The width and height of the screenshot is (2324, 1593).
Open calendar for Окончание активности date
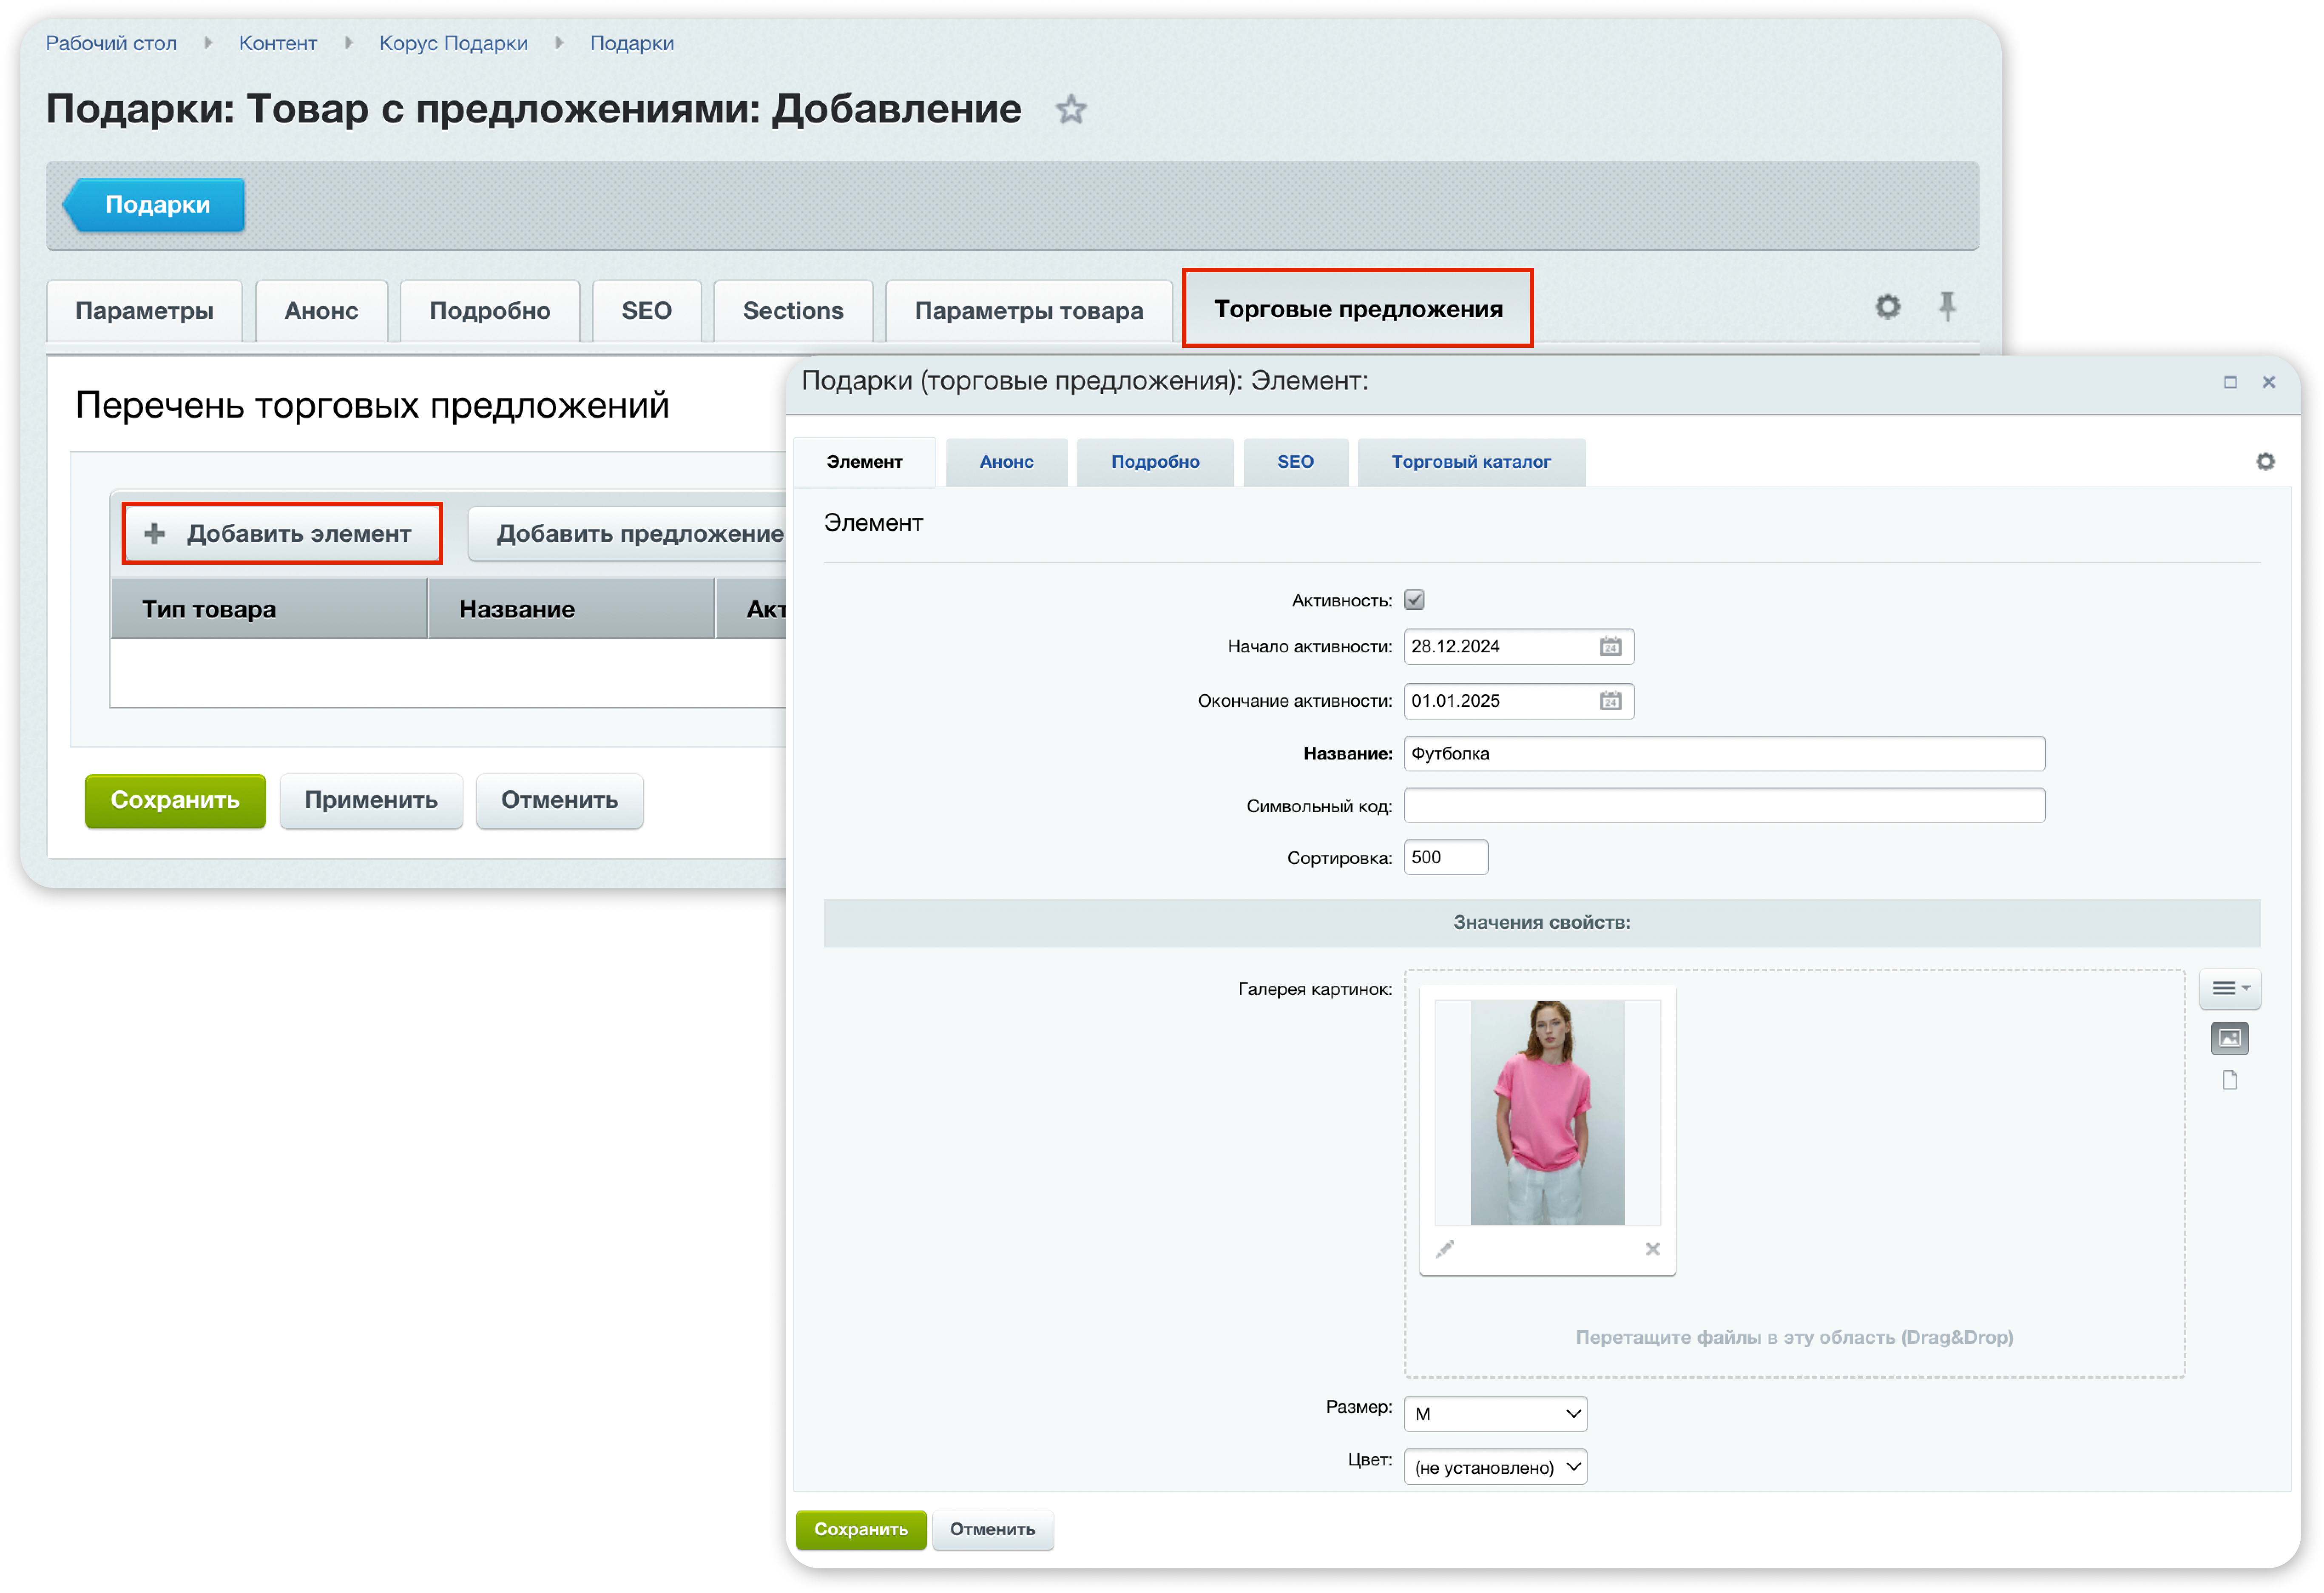1610,701
